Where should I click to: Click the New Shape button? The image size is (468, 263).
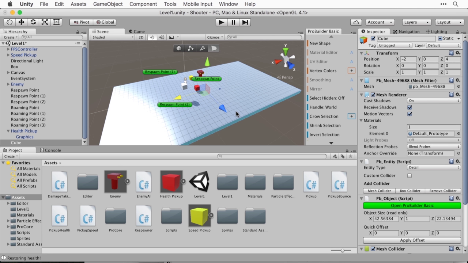[x=320, y=43]
